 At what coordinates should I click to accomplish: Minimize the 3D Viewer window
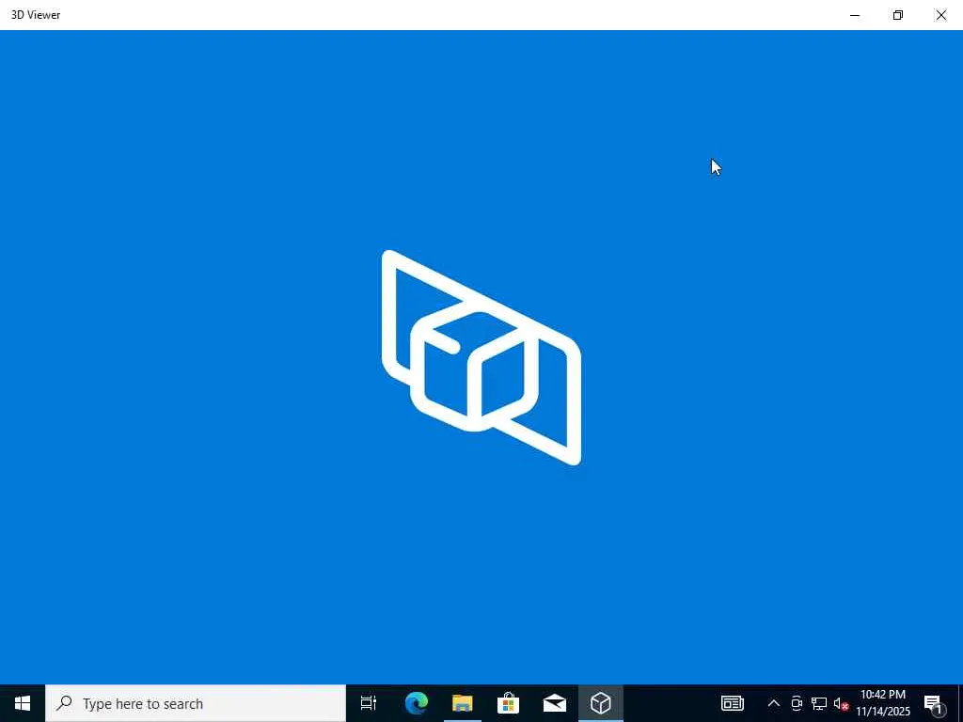pyautogui.click(x=855, y=15)
